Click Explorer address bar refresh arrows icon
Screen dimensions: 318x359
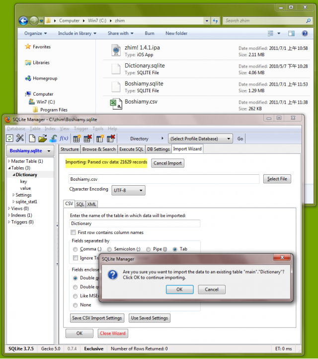[215, 20]
